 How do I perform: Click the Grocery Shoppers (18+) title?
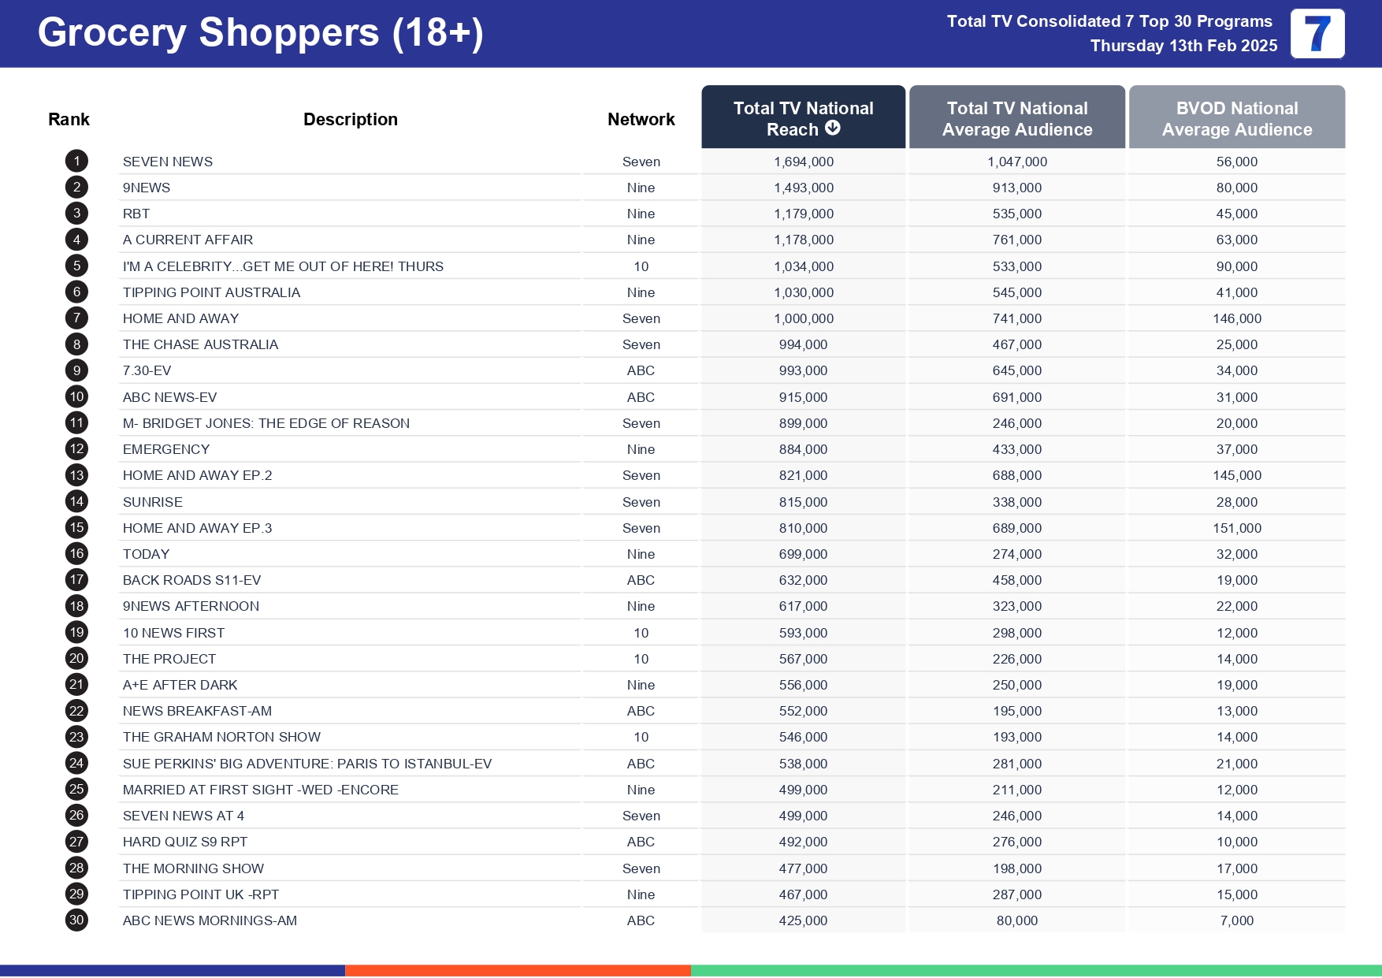260,33
